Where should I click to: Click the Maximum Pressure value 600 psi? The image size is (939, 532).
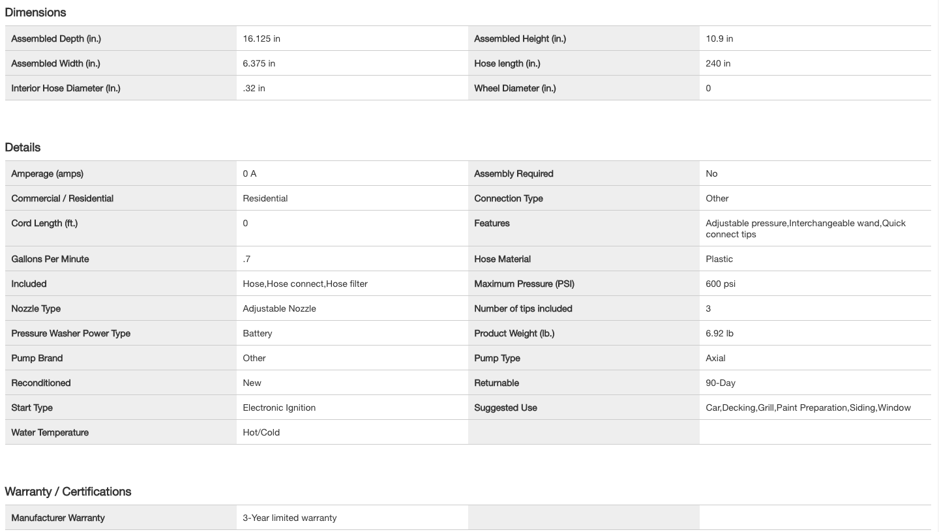click(x=721, y=284)
